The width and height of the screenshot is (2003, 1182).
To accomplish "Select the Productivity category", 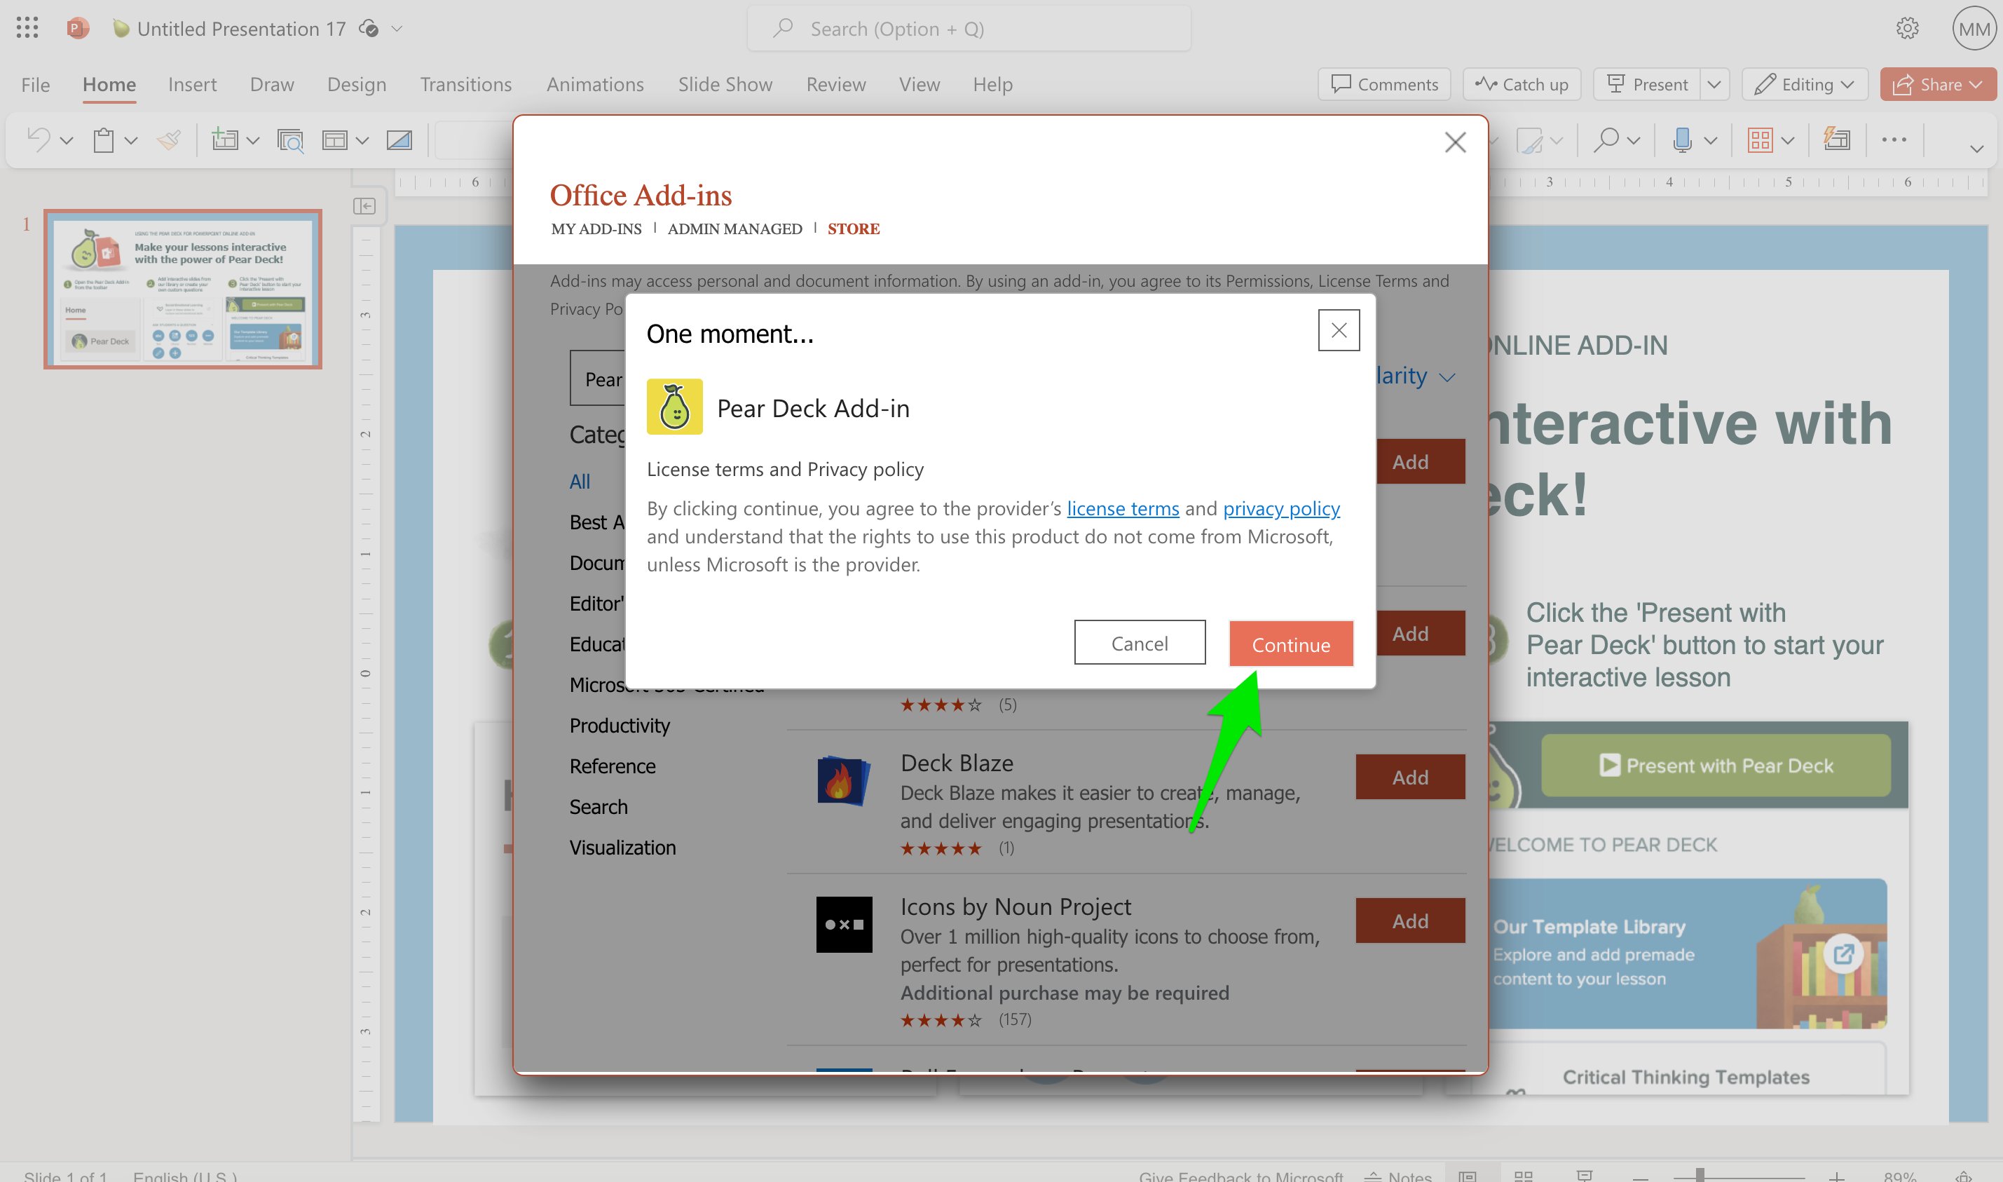I will [620, 725].
